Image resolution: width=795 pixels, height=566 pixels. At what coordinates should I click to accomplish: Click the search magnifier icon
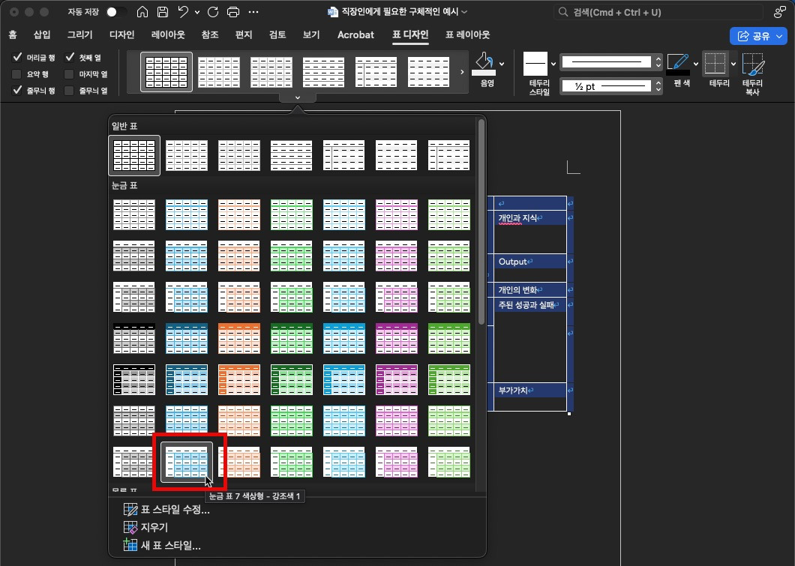562,12
